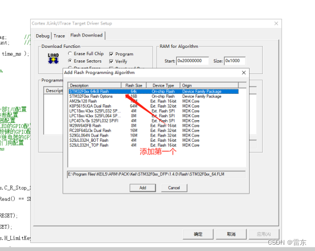Select STM32F0xx Flash Options row

click(x=154, y=96)
